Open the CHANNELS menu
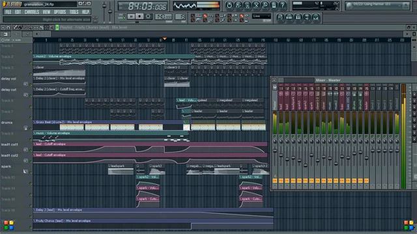This screenshot has width=417, height=234. tap(32, 12)
